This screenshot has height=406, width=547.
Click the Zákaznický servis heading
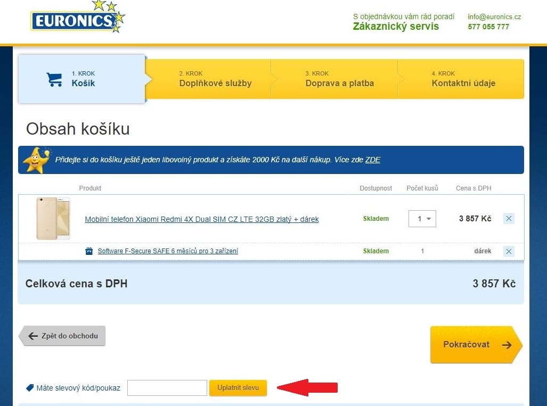point(396,27)
